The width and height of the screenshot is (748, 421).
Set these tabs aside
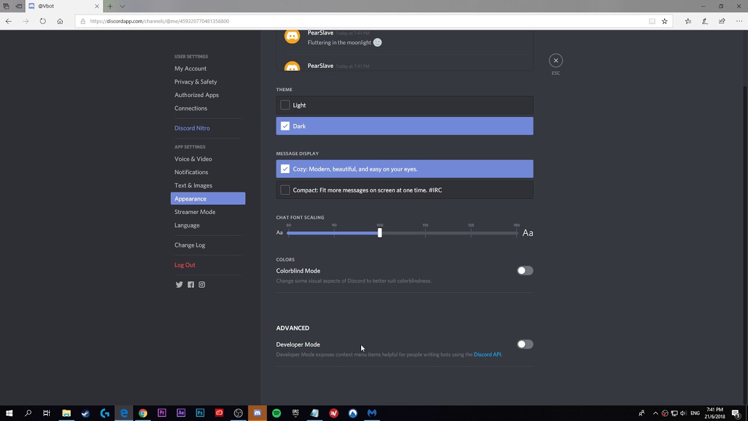click(18, 6)
